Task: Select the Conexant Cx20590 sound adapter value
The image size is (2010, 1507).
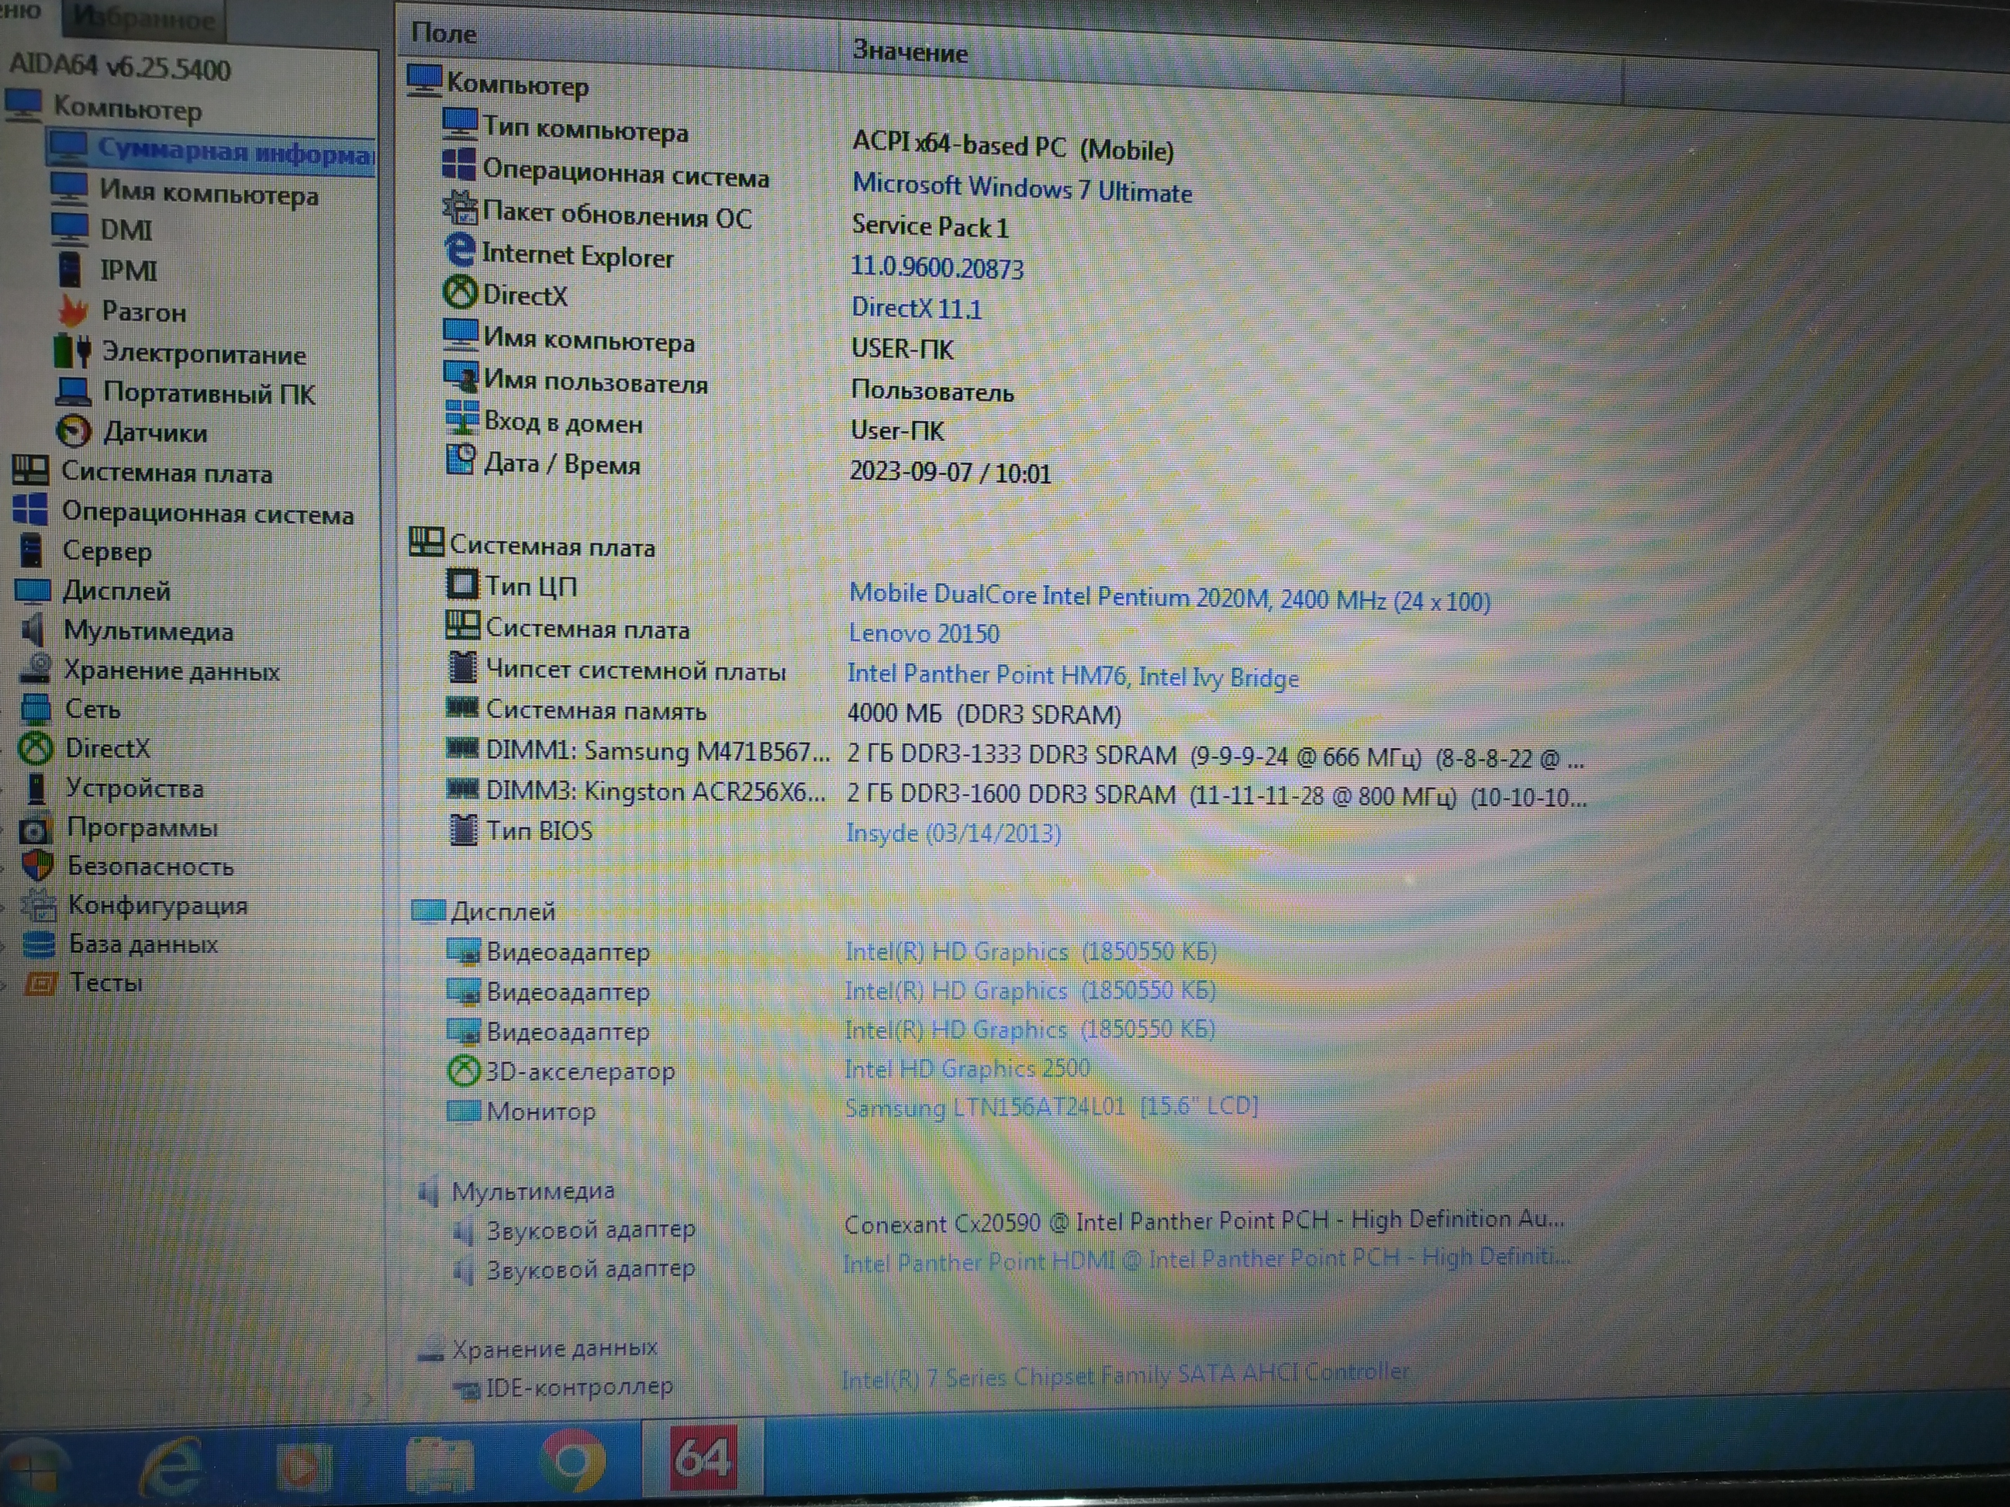Action: 1204,1221
